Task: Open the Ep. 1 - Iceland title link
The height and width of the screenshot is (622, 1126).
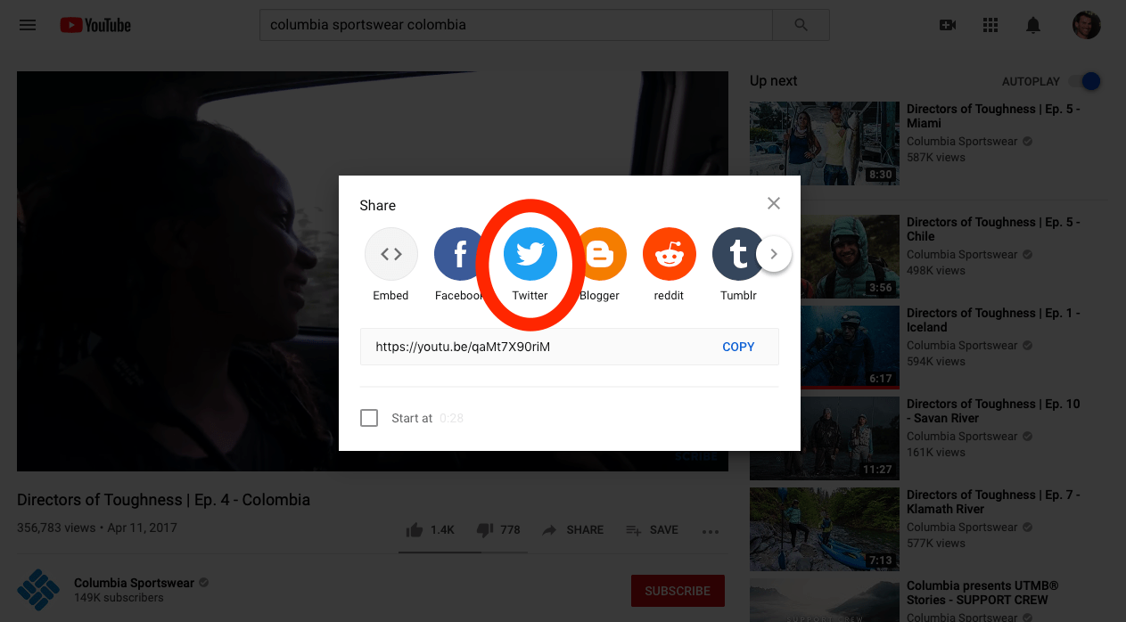Action: coord(994,320)
